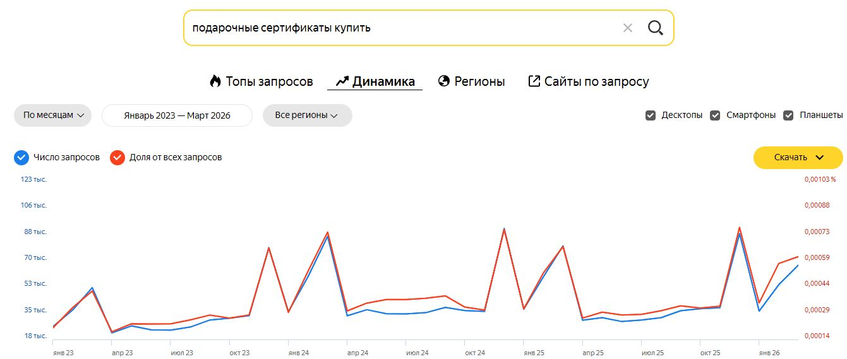Screen dimensions: 847x359
Task: Open the Январь 2023 — Март 2026 date range picker
Action: coord(177,115)
